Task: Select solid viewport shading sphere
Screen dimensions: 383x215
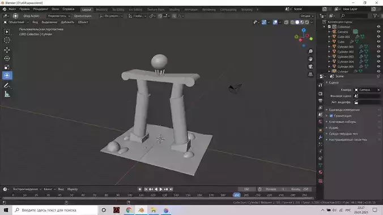Action: pyautogui.click(x=297, y=23)
